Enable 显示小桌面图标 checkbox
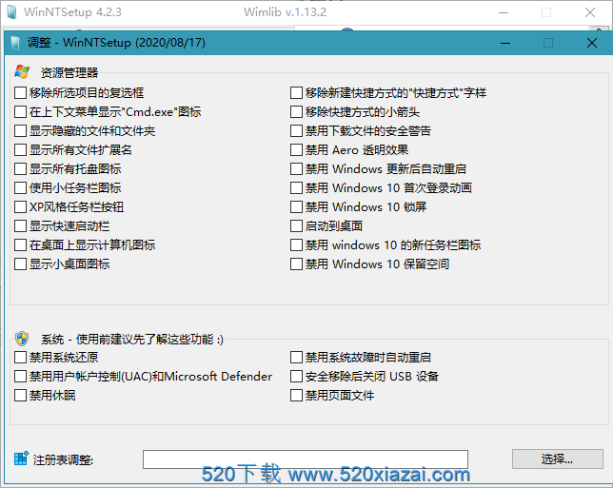Screen dimensions: 613x488 [20, 264]
